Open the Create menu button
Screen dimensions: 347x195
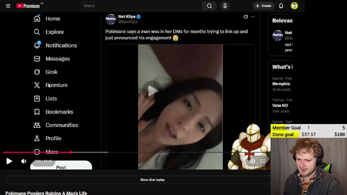[x=263, y=6]
